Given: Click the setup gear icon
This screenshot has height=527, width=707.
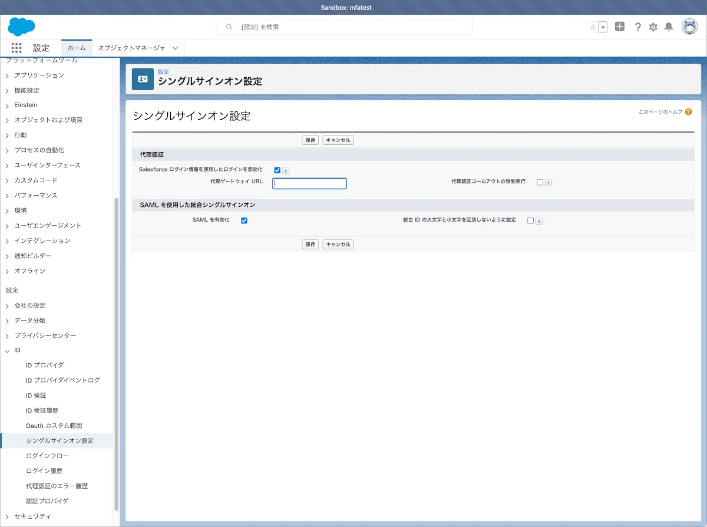Looking at the screenshot, I should 653,27.
